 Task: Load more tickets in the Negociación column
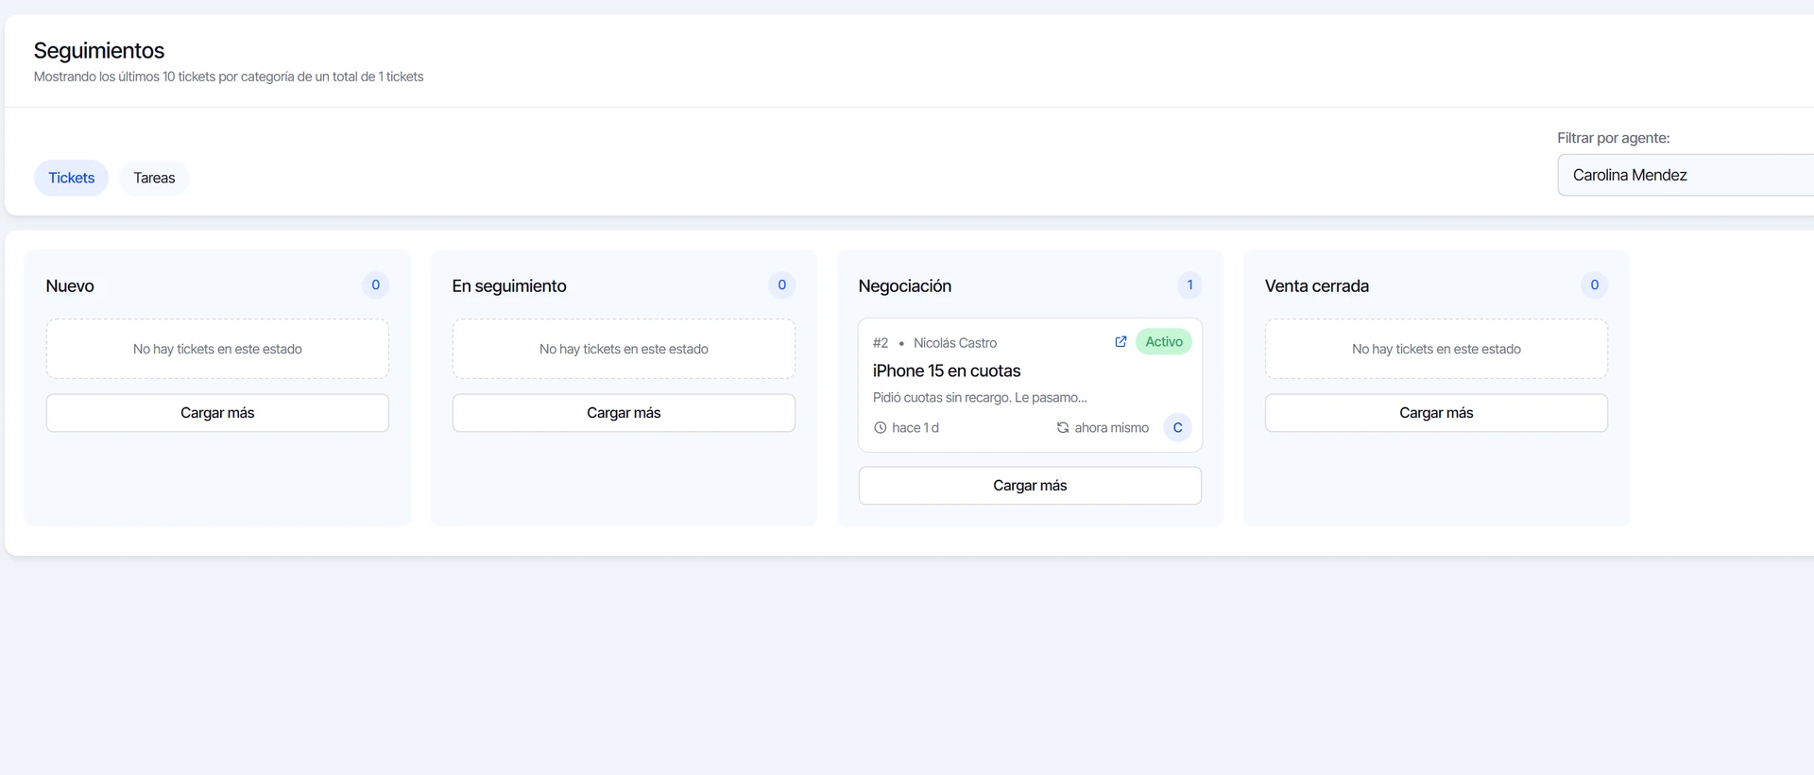click(x=1030, y=486)
